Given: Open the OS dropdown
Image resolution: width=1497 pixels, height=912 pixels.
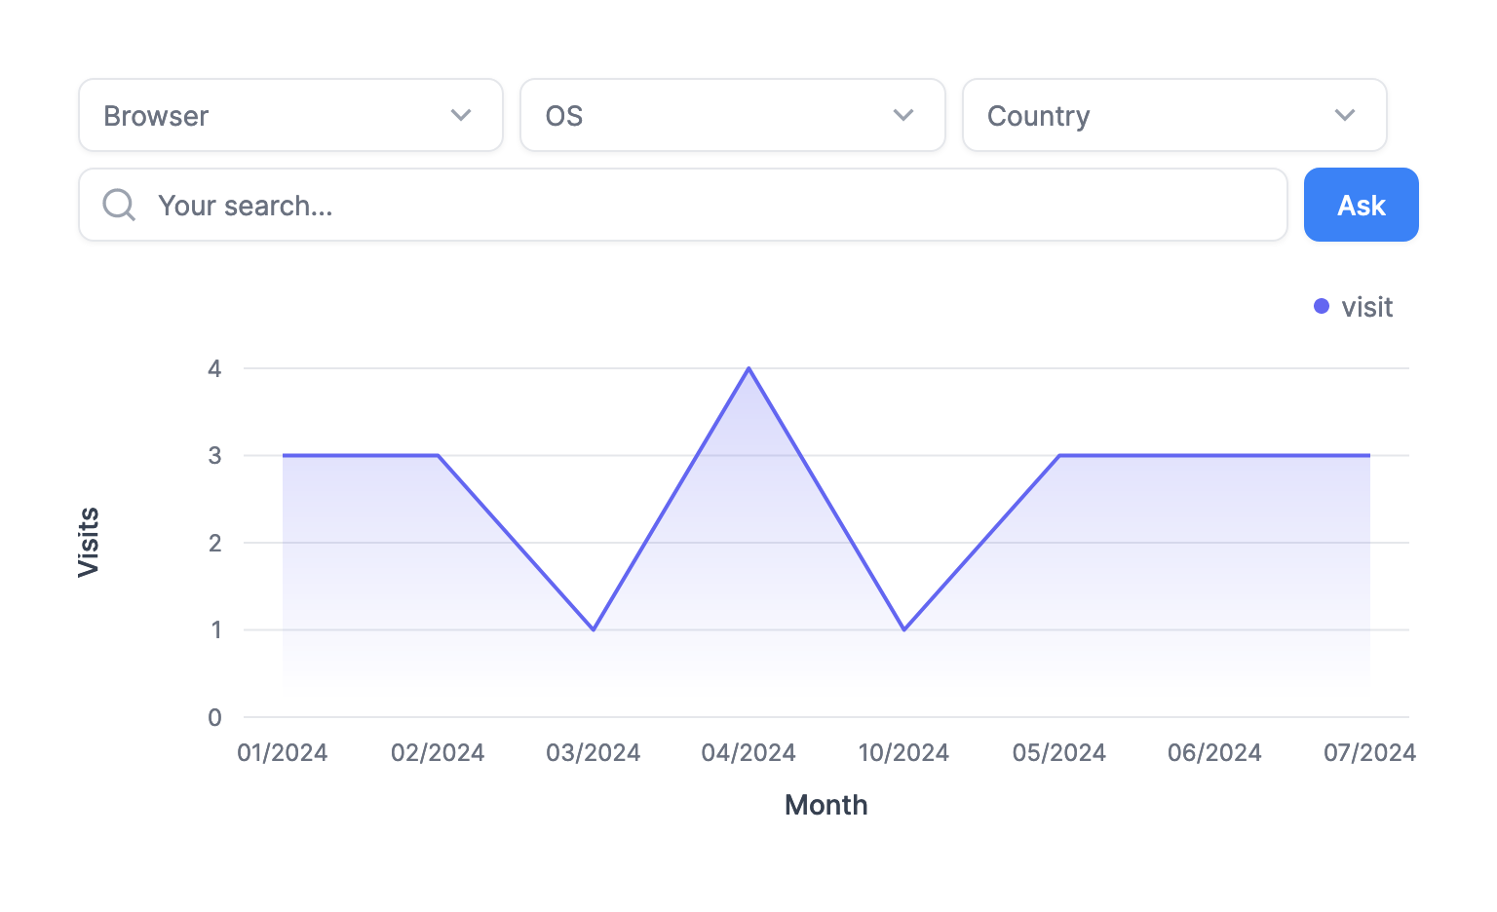Looking at the screenshot, I should pyautogui.click(x=733, y=115).
